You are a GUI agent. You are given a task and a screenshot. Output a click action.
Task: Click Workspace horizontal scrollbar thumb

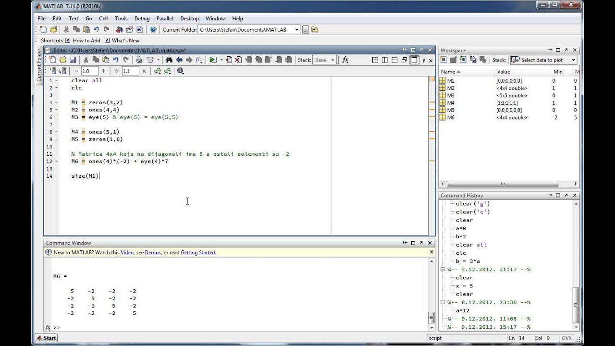click(x=503, y=184)
